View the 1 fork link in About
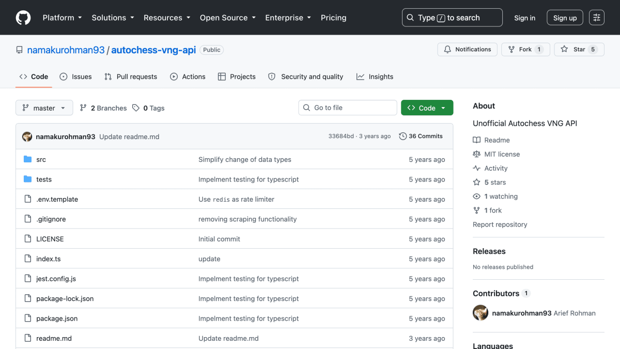The image size is (620, 349). tap(487, 210)
